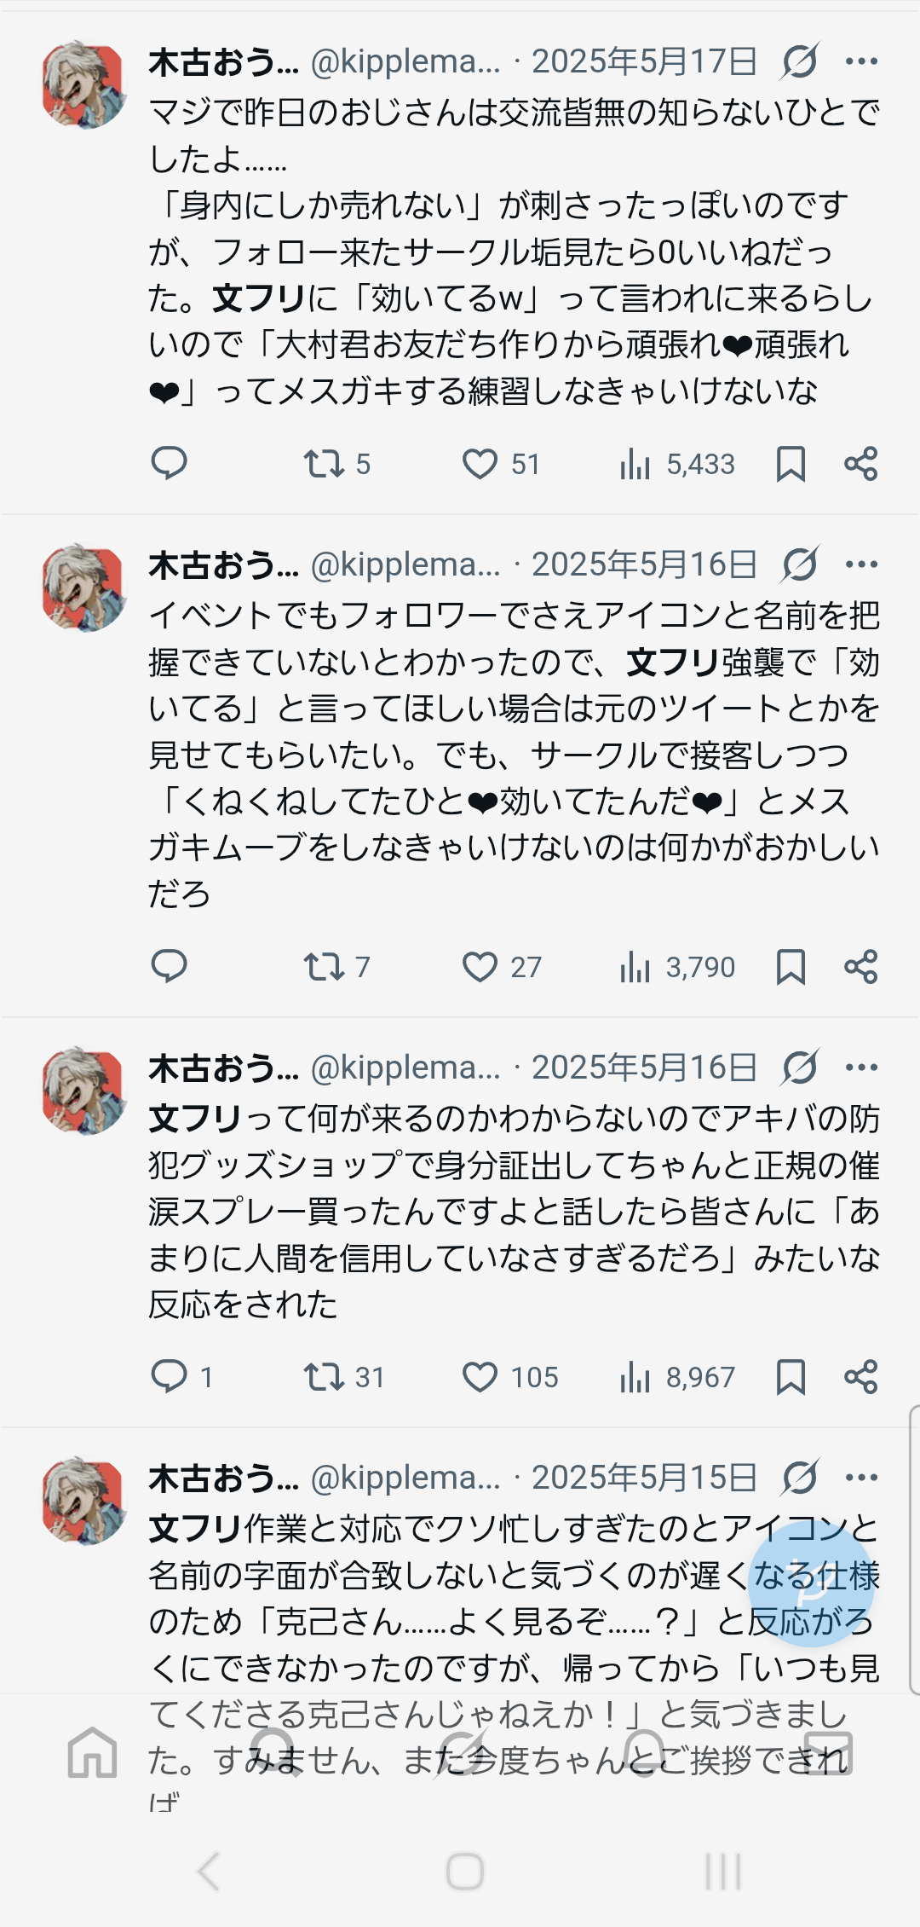Open share options for tweet with 5,433 views
This screenshot has width=920, height=1927.
tap(860, 464)
